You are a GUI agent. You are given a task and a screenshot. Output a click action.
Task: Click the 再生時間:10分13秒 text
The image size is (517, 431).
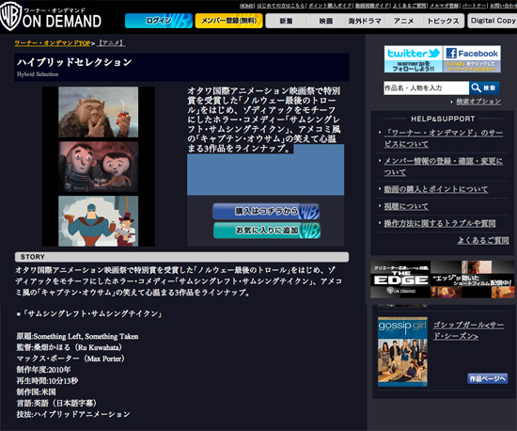[x=47, y=381]
